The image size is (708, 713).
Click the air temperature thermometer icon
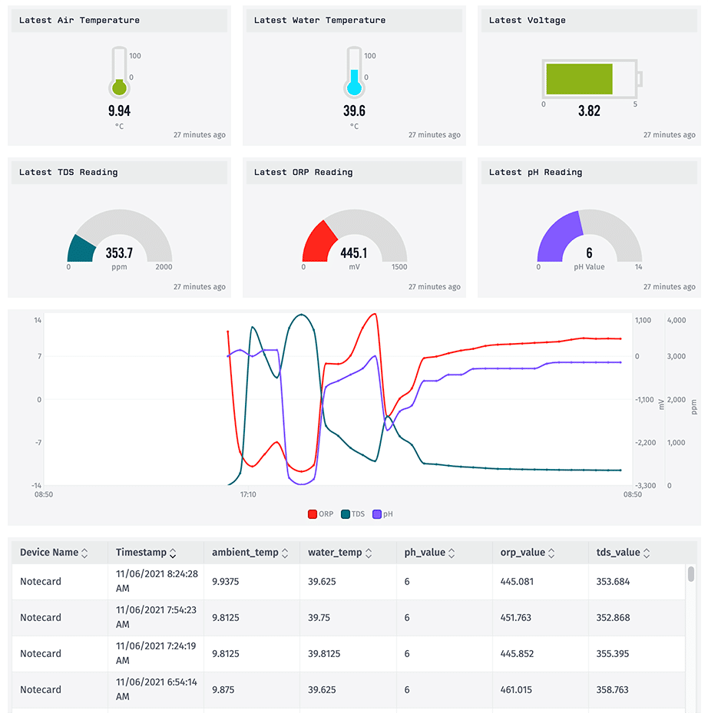pos(118,72)
